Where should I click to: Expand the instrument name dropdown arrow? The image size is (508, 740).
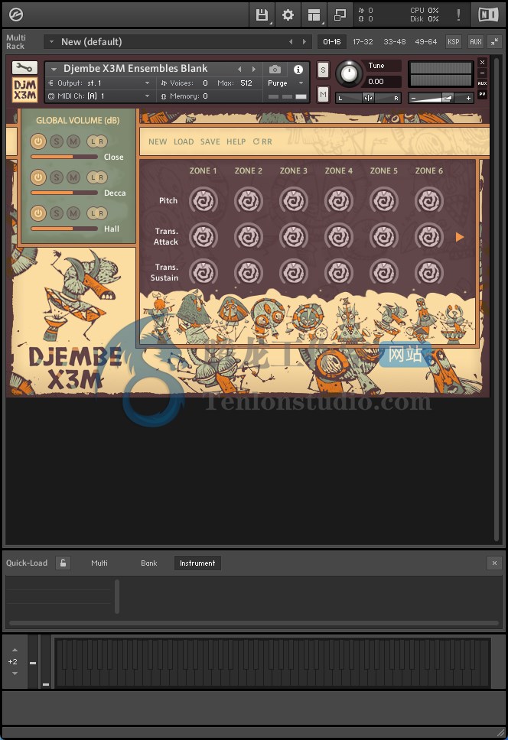tap(54, 70)
